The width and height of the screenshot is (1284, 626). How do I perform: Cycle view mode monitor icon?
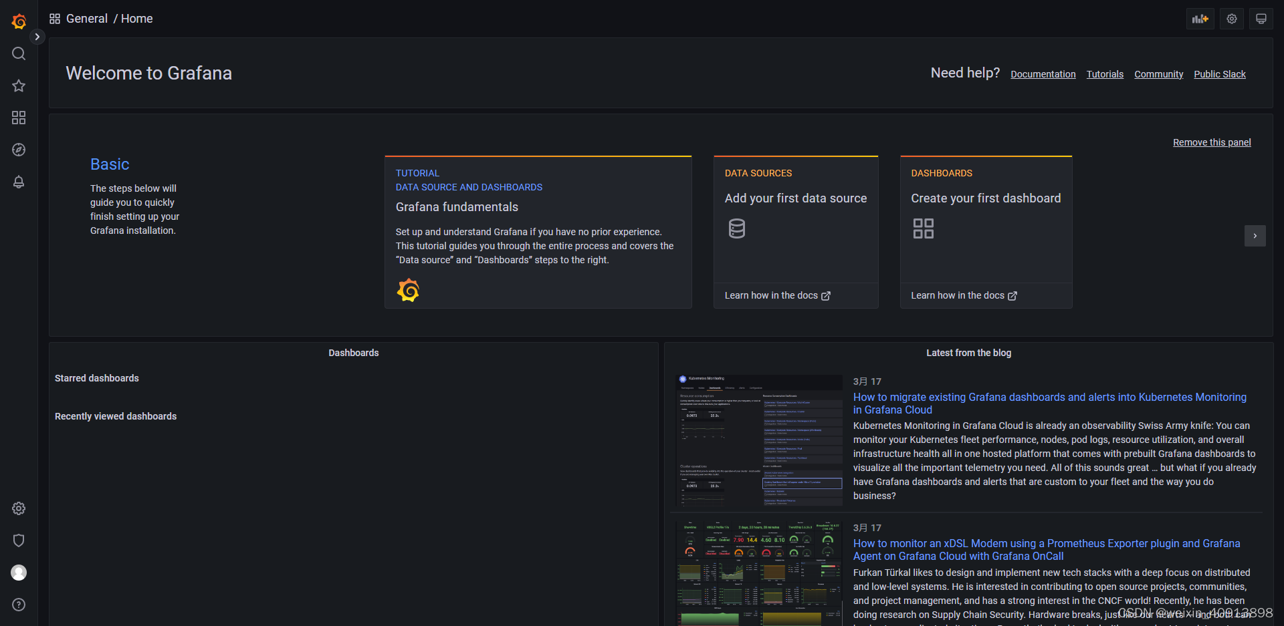coord(1261,19)
